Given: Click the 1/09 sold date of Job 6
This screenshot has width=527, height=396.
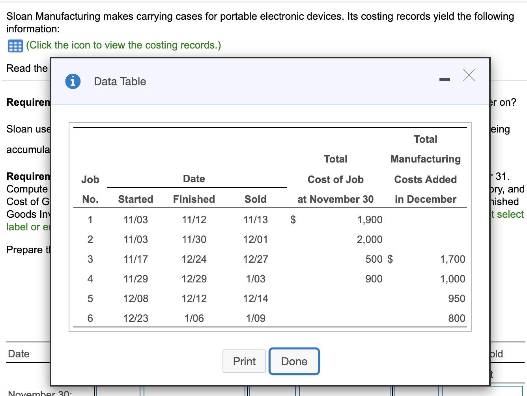Looking at the screenshot, I should click(x=256, y=318).
